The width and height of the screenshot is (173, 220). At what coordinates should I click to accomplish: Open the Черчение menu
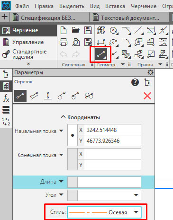(x=144, y=6)
